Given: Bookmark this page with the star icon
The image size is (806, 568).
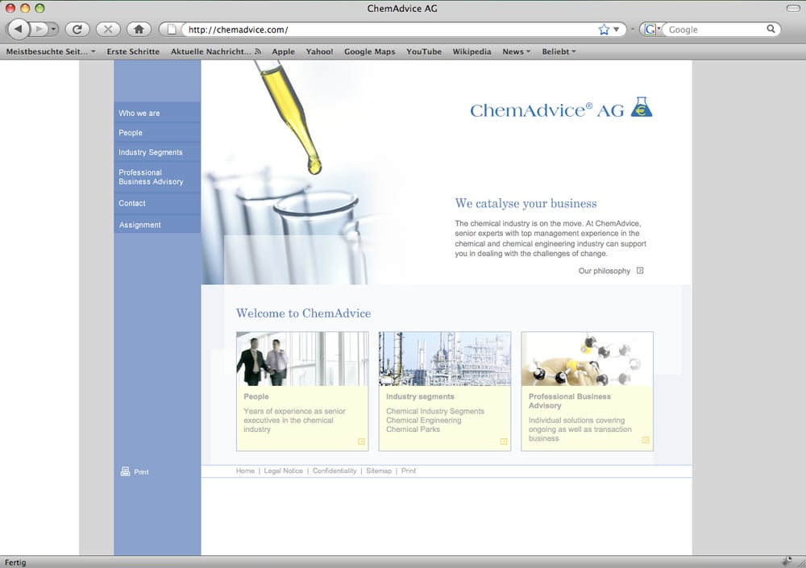Looking at the screenshot, I should click(x=604, y=29).
